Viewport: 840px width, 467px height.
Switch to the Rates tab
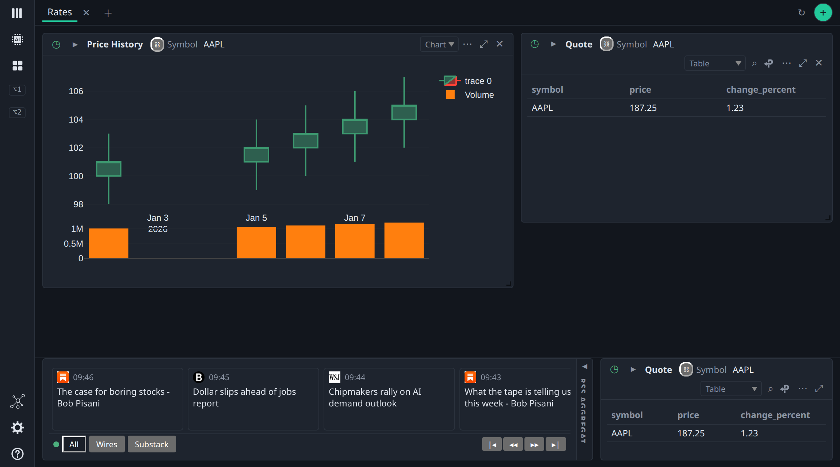(x=60, y=12)
